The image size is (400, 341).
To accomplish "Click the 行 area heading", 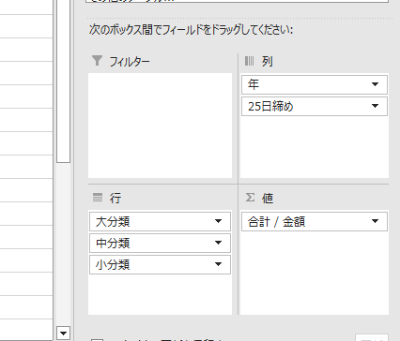I will click(x=115, y=198).
